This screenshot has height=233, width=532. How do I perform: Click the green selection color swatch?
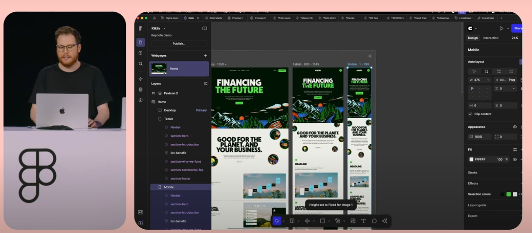click(x=509, y=194)
